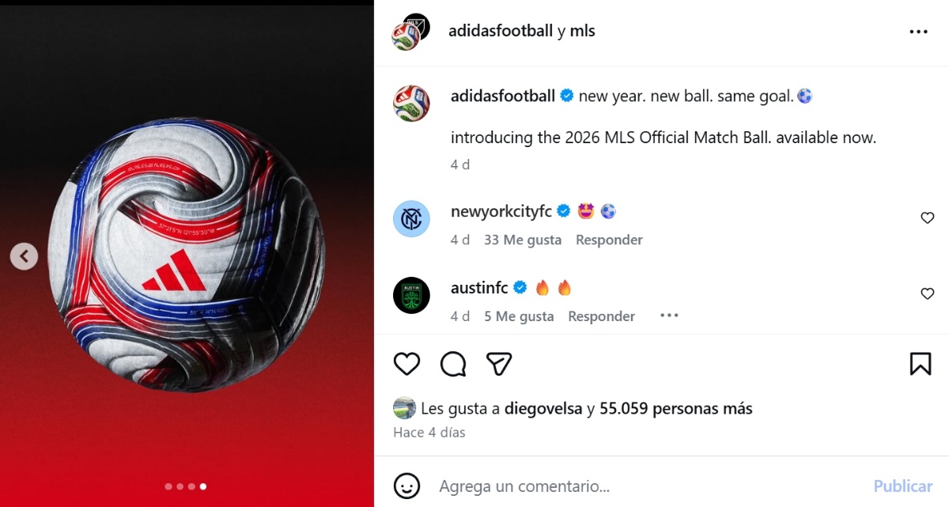949x507 pixels.
Task: Open austinfc profile avatar
Action: pos(411,295)
